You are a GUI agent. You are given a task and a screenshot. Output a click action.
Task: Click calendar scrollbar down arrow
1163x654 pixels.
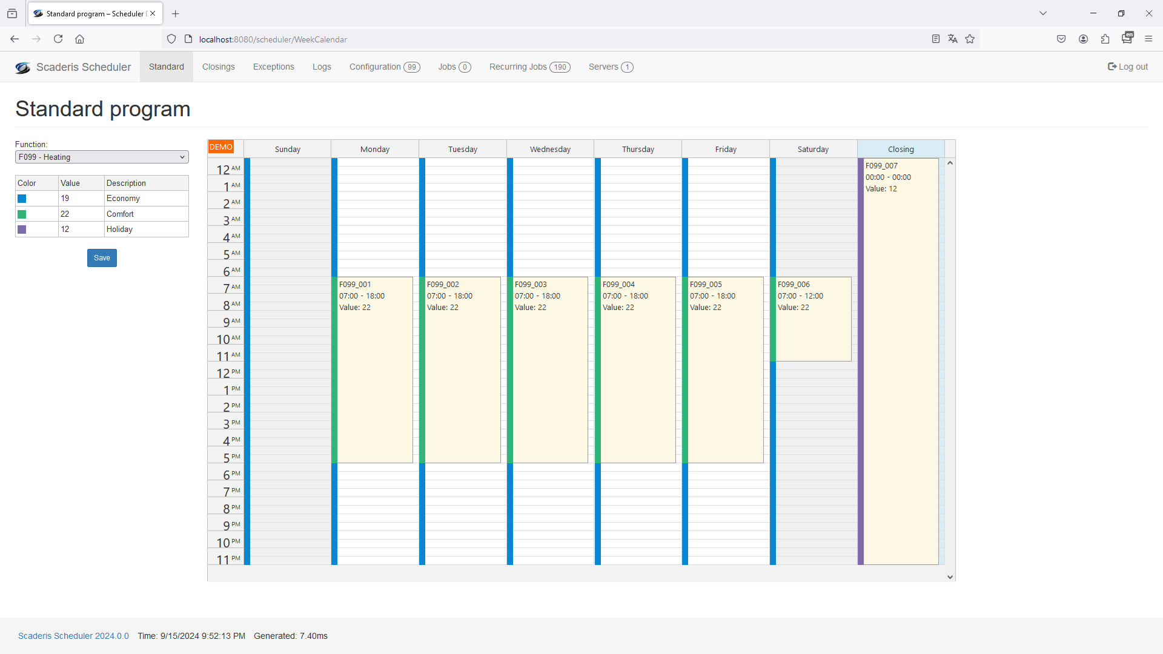pos(950,577)
